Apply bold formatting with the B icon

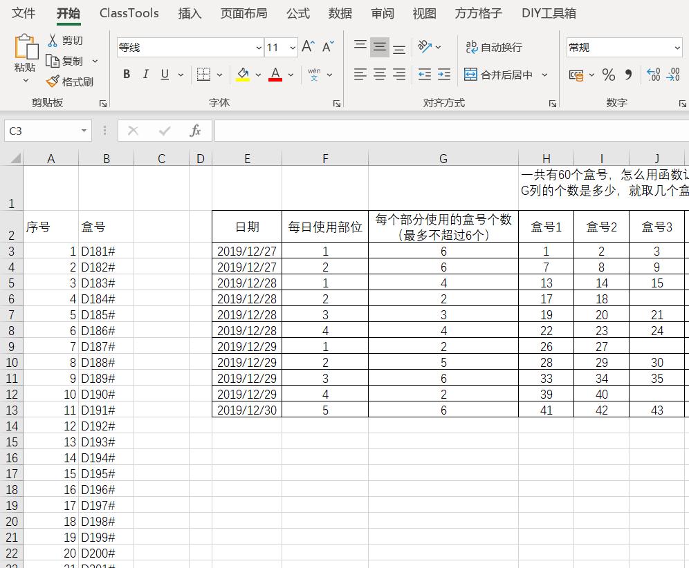127,74
